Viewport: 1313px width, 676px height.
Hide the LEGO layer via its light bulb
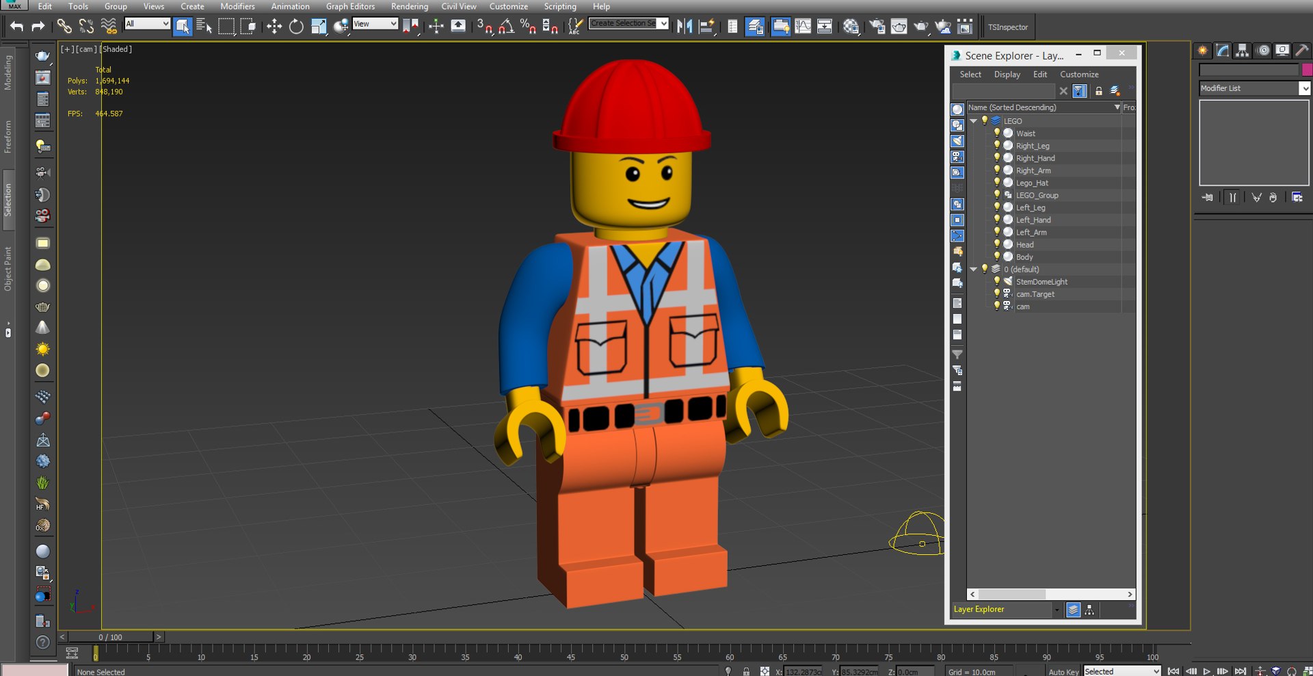click(985, 120)
